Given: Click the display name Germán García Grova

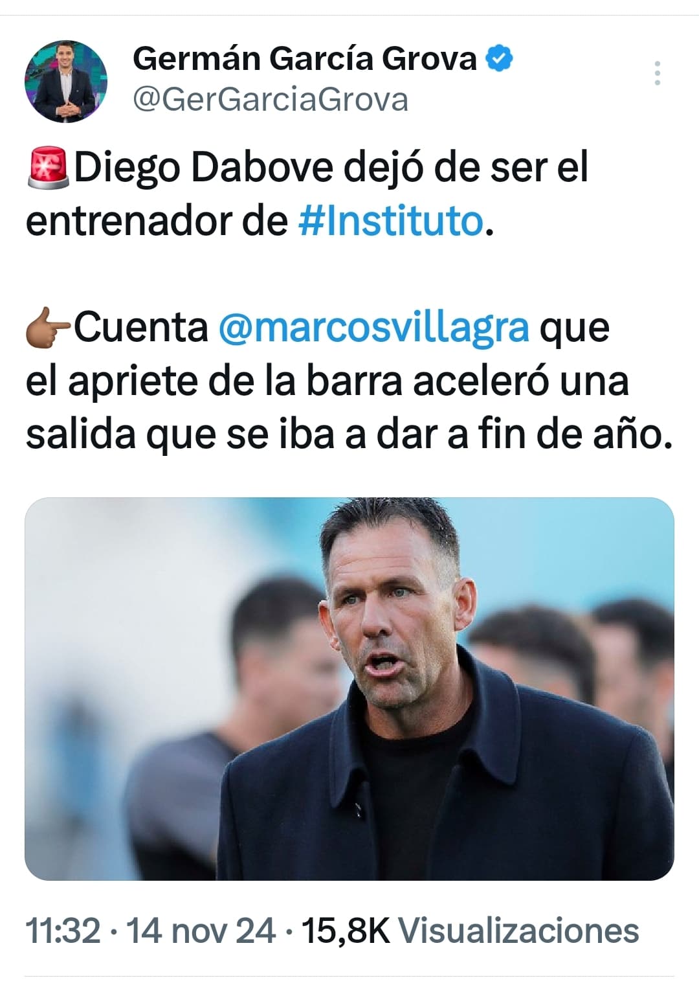Looking at the screenshot, I should (x=305, y=59).
